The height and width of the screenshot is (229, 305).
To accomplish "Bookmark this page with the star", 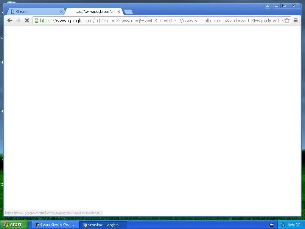I will click(x=287, y=21).
